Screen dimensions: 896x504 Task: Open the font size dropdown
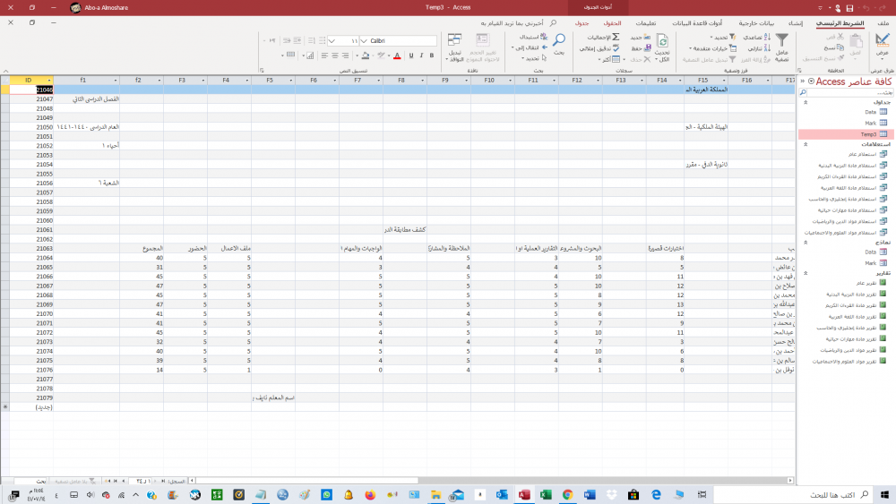332,41
